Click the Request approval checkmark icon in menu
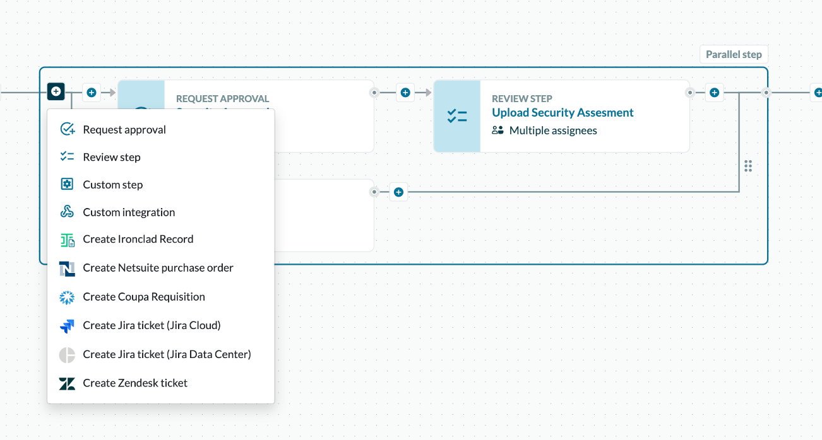This screenshot has height=440, width=822. [68, 129]
